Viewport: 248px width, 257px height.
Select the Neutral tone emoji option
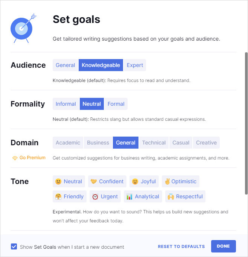click(x=69, y=181)
